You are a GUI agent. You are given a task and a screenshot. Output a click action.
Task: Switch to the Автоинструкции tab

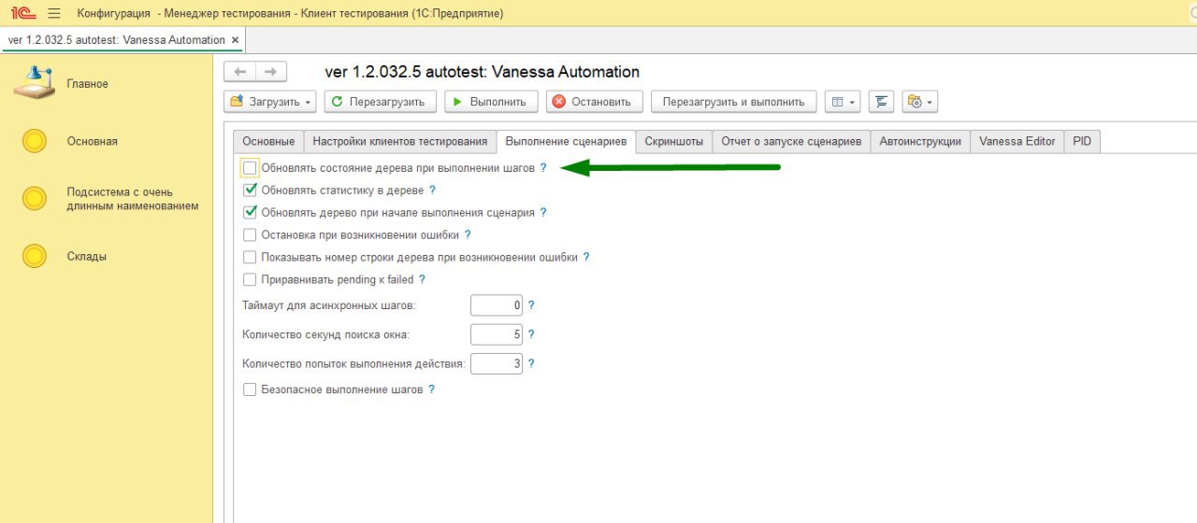(x=920, y=141)
